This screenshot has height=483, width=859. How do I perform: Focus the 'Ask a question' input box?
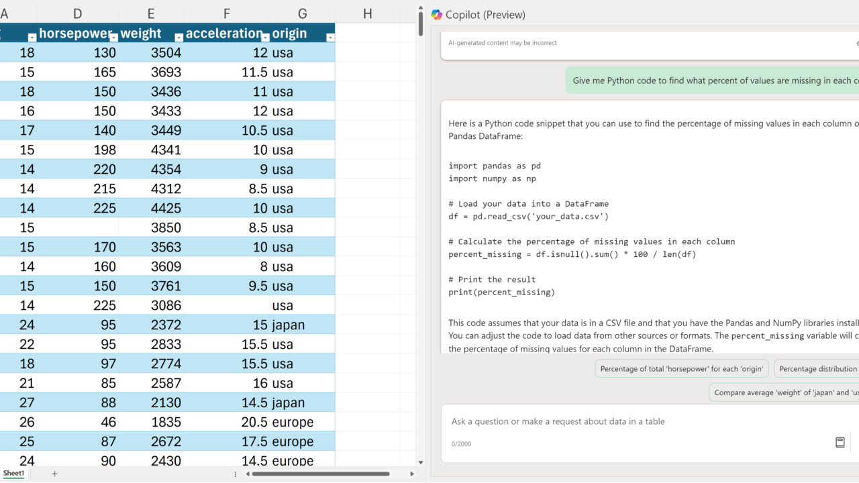click(638, 421)
